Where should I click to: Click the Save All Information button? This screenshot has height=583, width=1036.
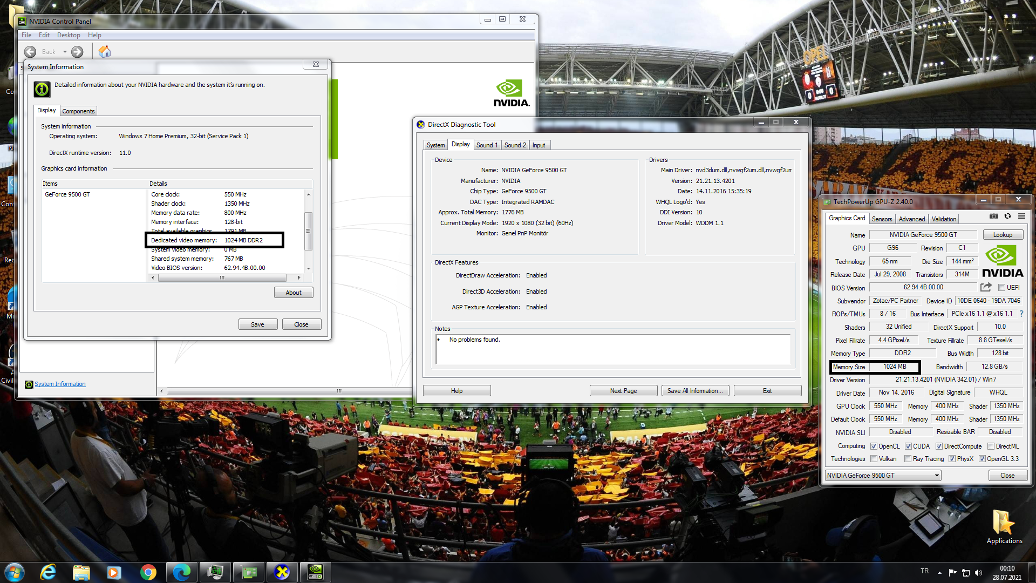coord(695,391)
